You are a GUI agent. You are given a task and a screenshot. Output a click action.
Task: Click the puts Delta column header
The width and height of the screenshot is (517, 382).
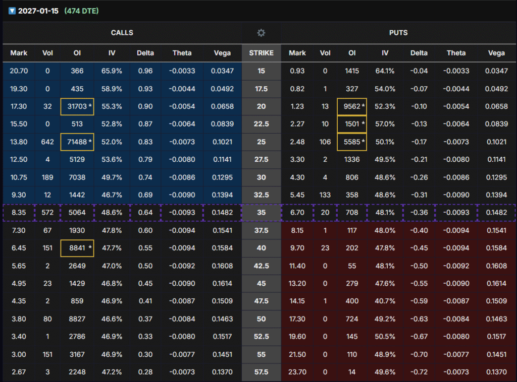click(419, 53)
